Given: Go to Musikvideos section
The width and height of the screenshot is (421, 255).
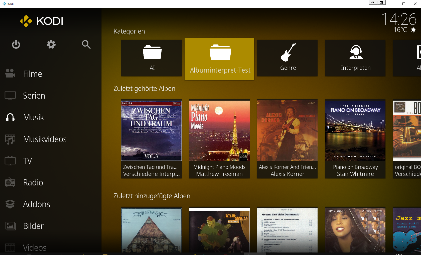Looking at the screenshot, I should tap(45, 139).
